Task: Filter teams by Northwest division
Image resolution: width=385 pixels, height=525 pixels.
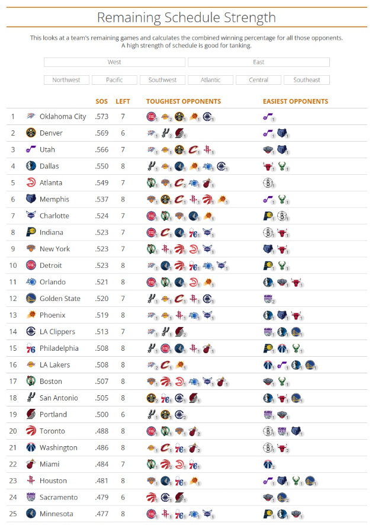Action: (x=66, y=80)
